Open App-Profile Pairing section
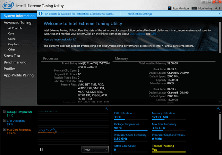 (19, 75)
